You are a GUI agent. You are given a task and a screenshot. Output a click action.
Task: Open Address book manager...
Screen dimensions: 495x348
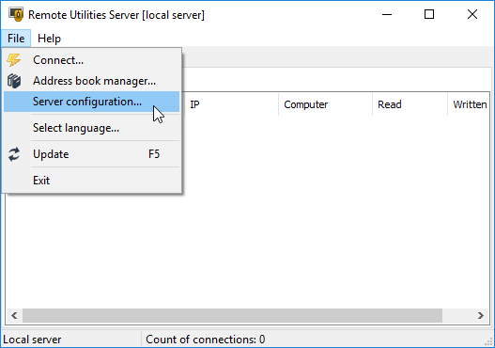pyautogui.click(x=91, y=81)
